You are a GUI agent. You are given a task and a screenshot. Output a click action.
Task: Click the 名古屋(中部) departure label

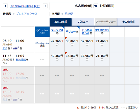pyautogui.click(x=83, y=6)
